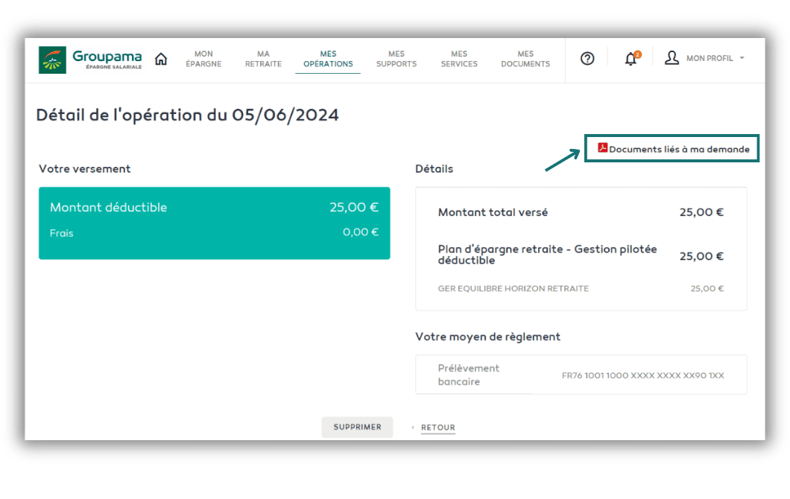Go to the home page icon
The width and height of the screenshot is (790, 499).
[x=161, y=59]
